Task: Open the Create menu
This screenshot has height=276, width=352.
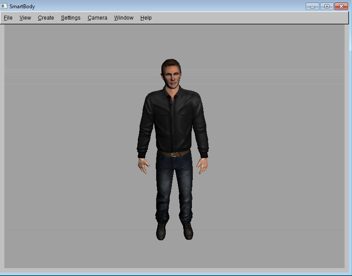Action: point(46,18)
